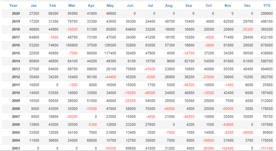Click 2003 YTD value -151100

[266, 148]
